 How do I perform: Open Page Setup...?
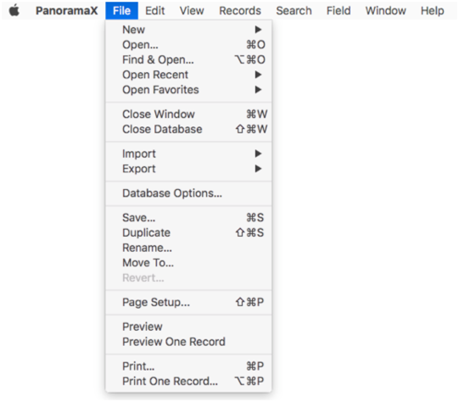(x=188, y=302)
